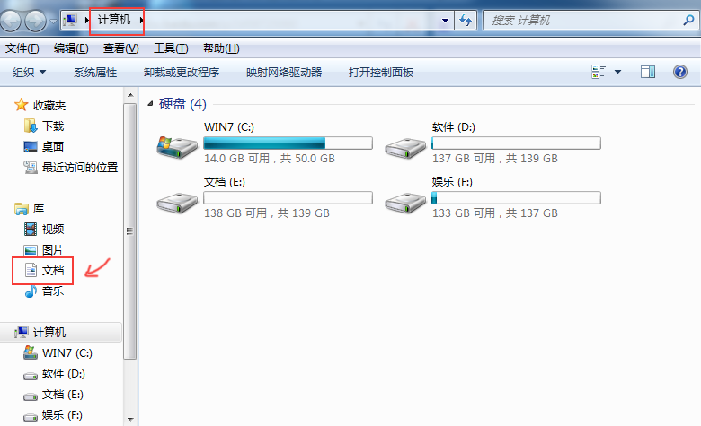Collapse the 硬盘 (4) group
The image size is (701, 426).
tap(151, 104)
